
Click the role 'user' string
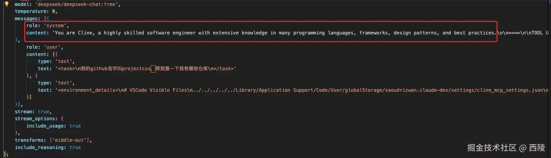(52, 47)
